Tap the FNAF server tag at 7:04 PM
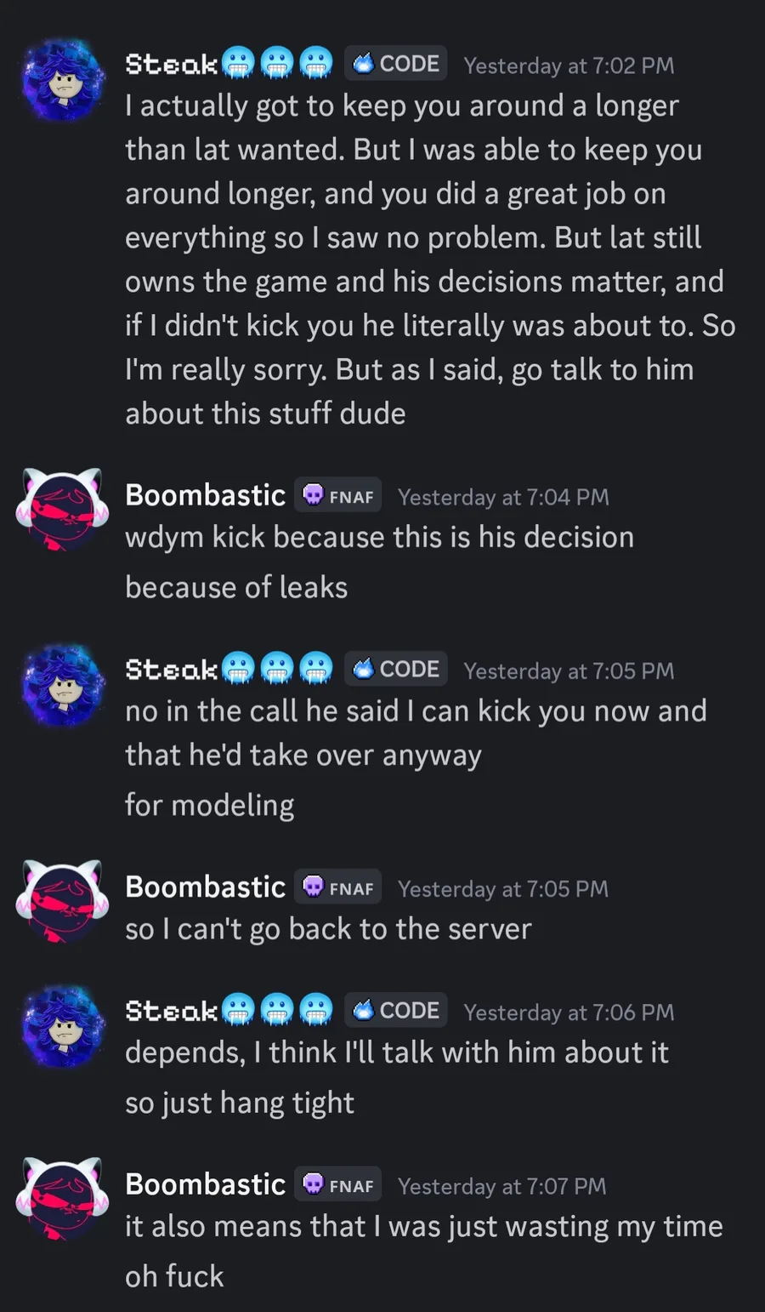Image resolution: width=765 pixels, height=1312 pixels. (x=338, y=496)
